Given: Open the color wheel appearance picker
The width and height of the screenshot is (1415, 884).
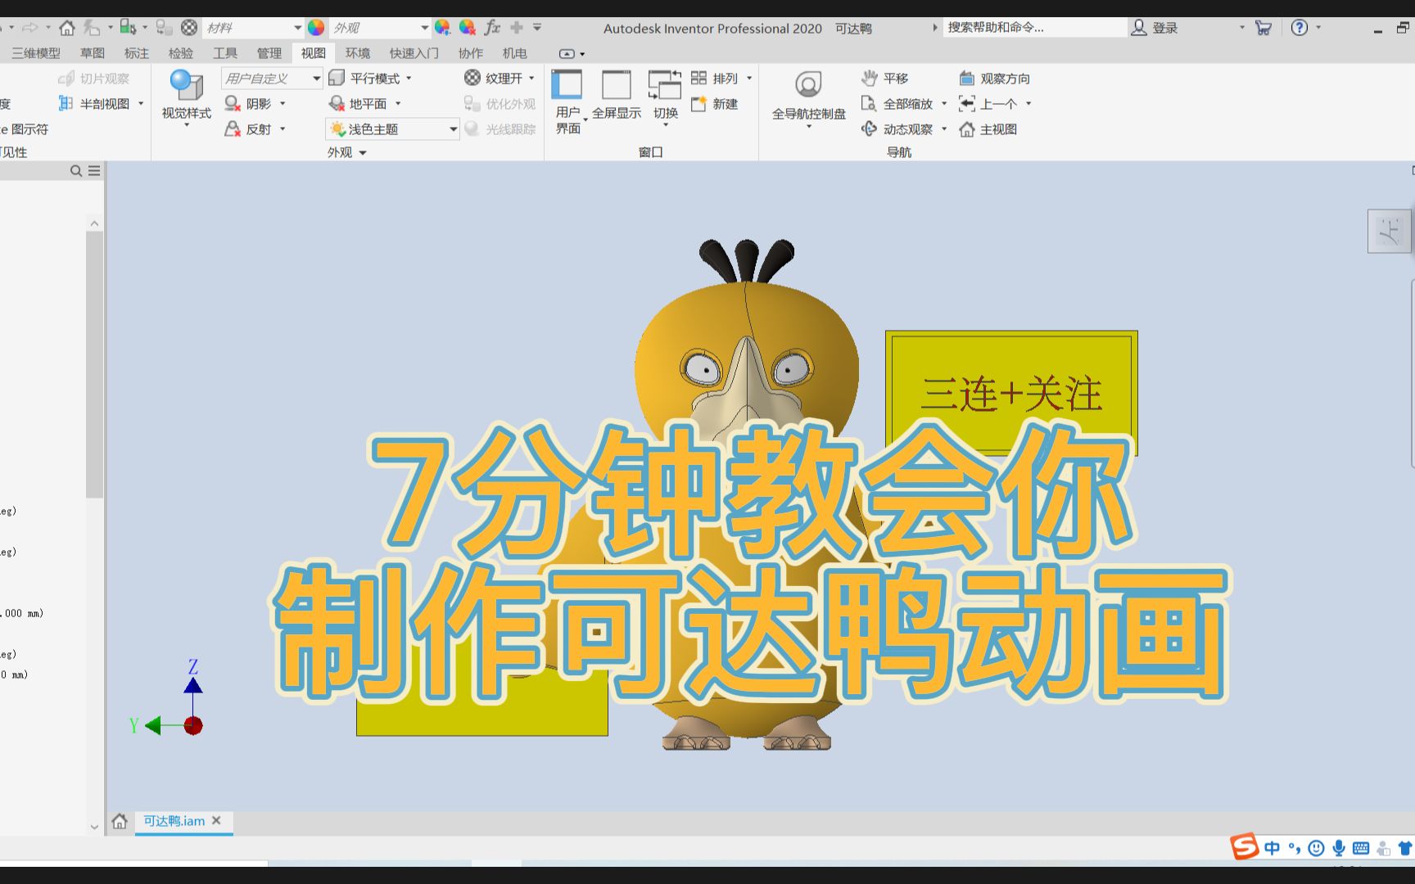Looking at the screenshot, I should pyautogui.click(x=315, y=26).
